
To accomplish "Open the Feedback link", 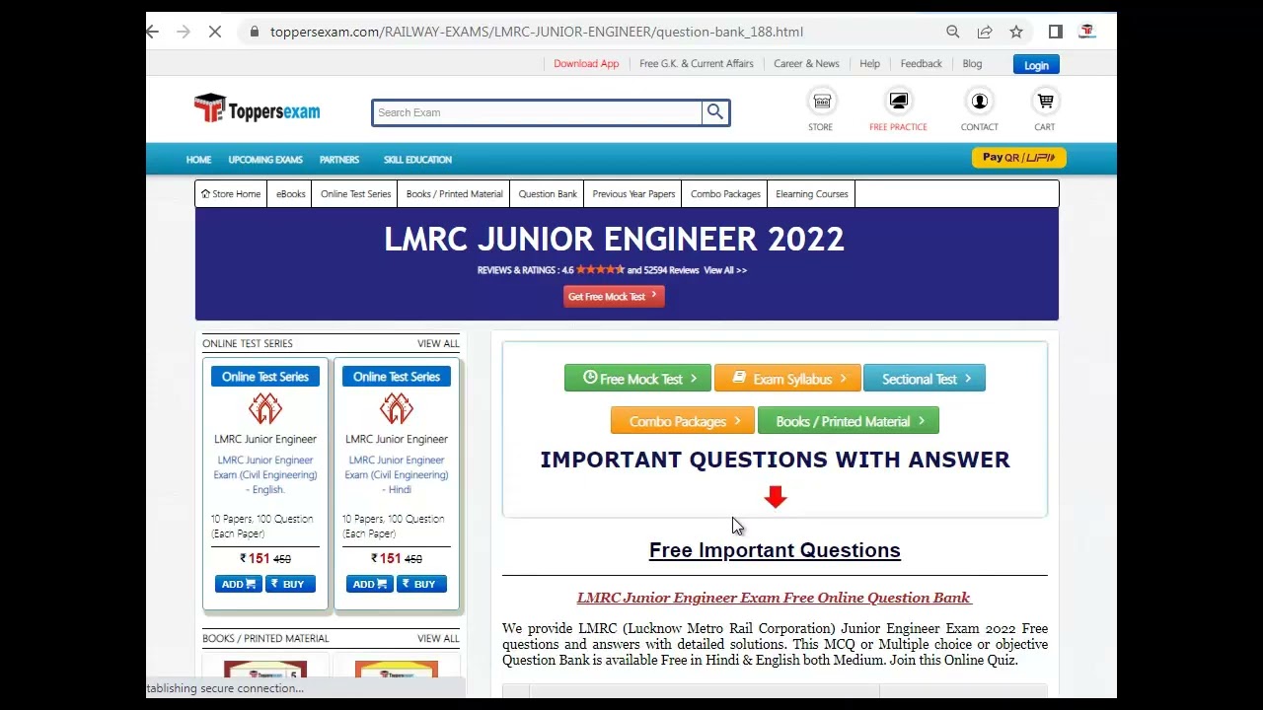I will coord(921,63).
